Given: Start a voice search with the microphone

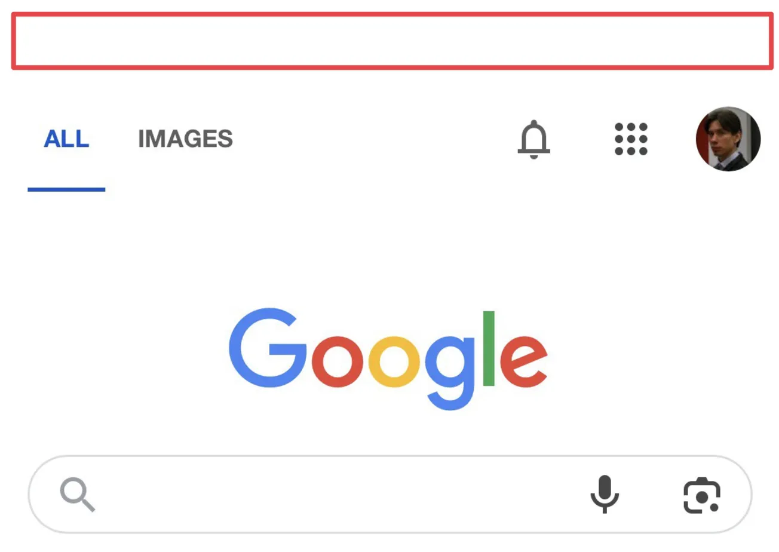Looking at the screenshot, I should pyautogui.click(x=605, y=494).
